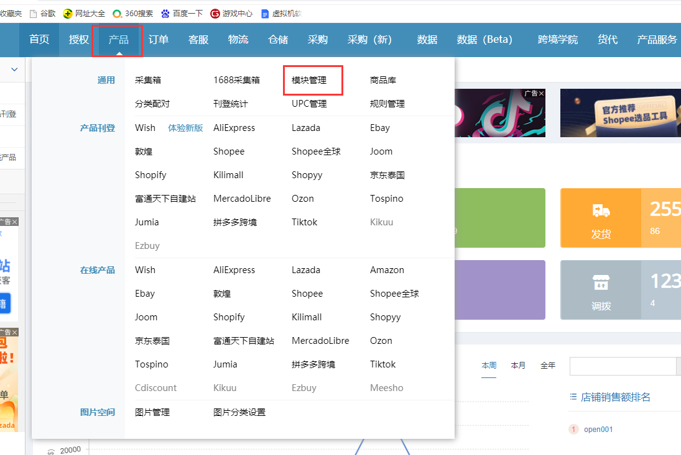Close the left sidebar lower advertisement
The width and height of the screenshot is (681, 455).
(x=15, y=332)
